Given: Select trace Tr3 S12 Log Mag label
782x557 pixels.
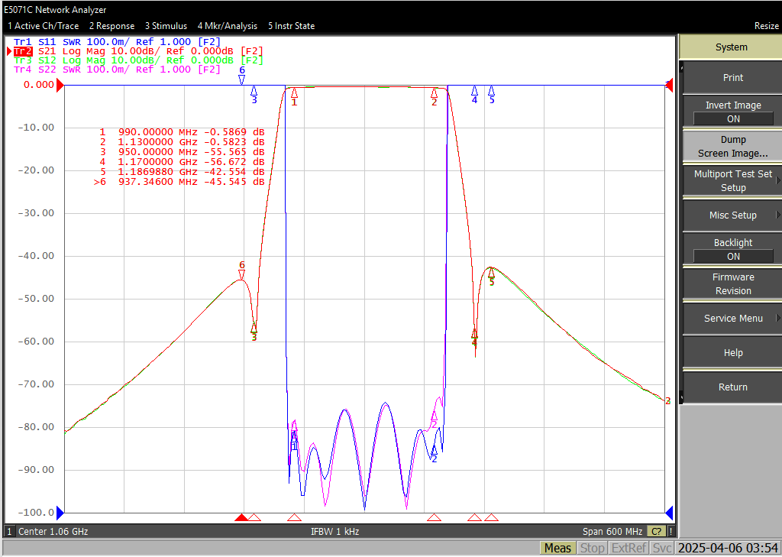Looking at the screenshot, I should (x=137, y=60).
